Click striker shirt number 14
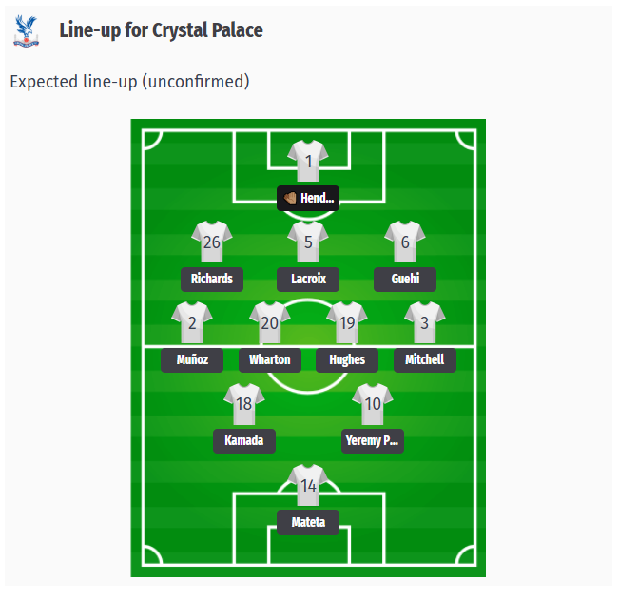619x600 pixels. (x=308, y=484)
